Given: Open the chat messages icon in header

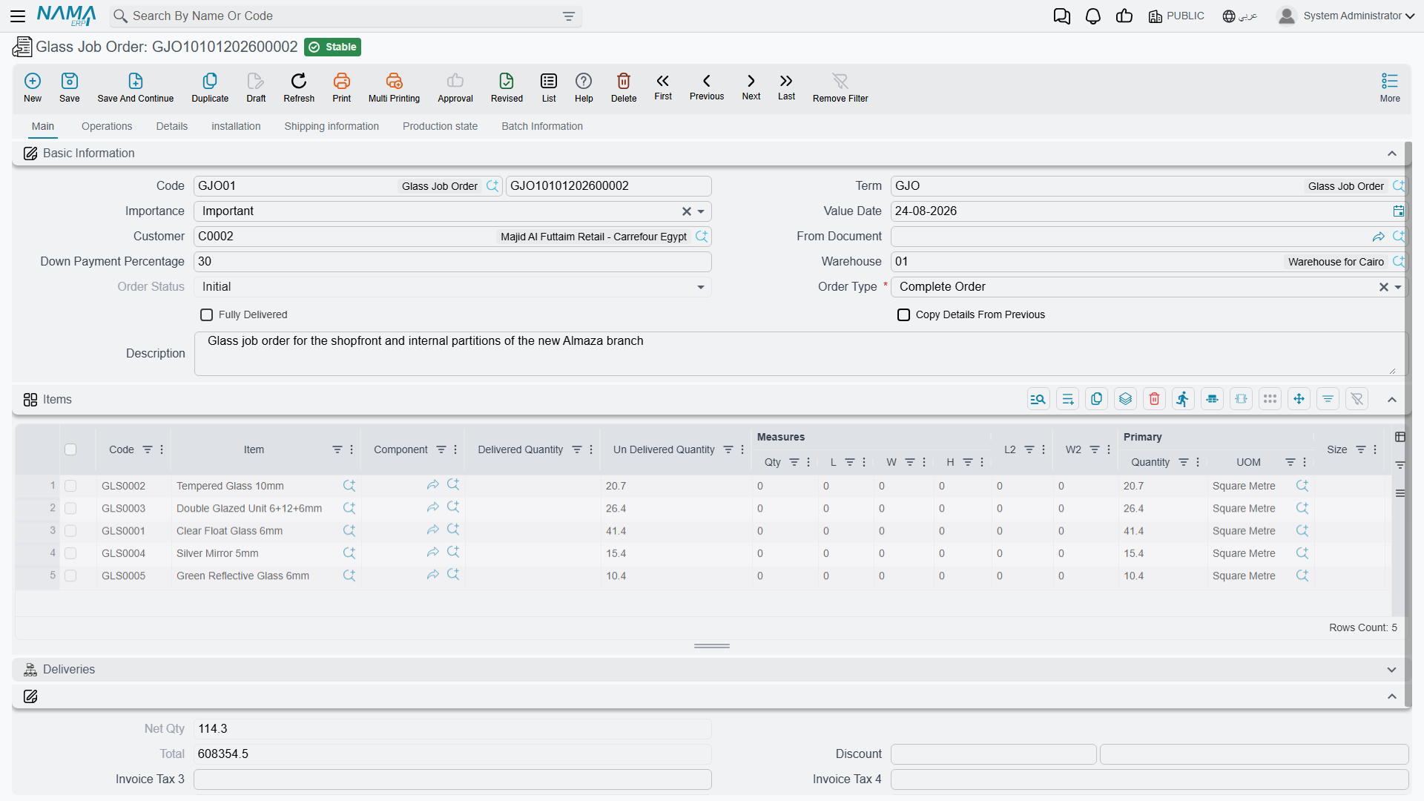Looking at the screenshot, I should 1061,16.
